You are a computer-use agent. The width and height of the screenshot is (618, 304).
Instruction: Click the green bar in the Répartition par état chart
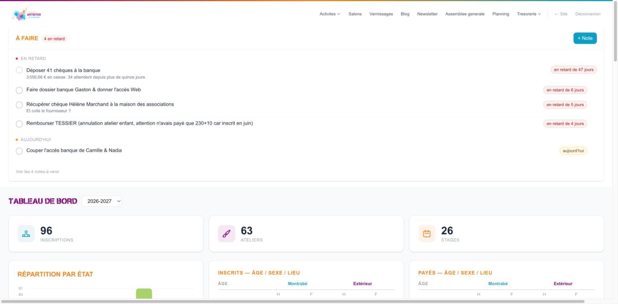pos(144,294)
